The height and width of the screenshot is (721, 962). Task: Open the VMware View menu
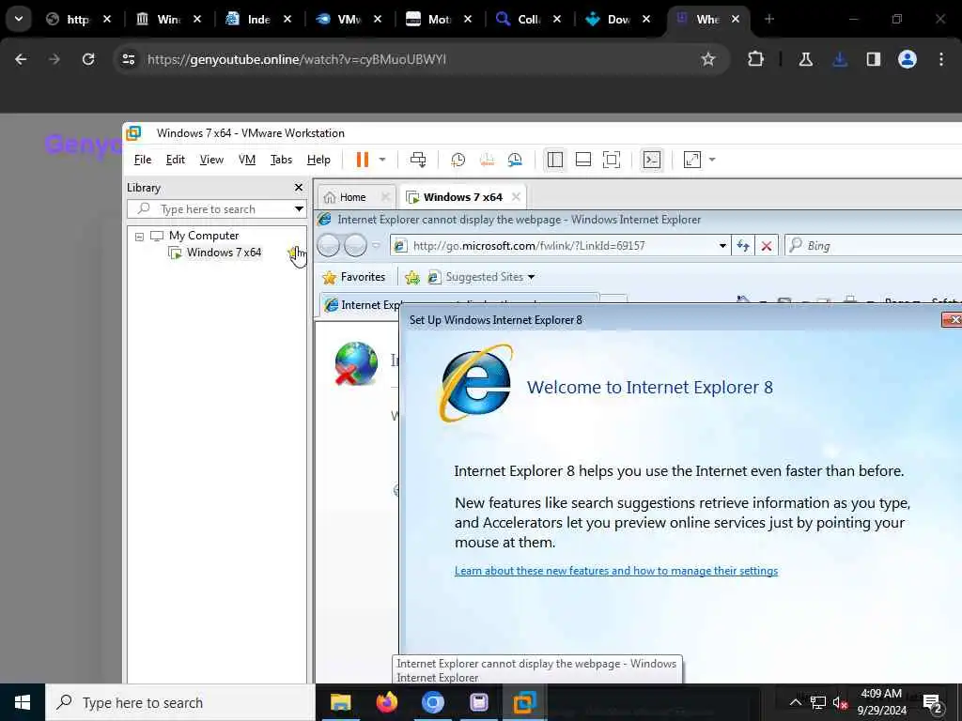tap(211, 160)
